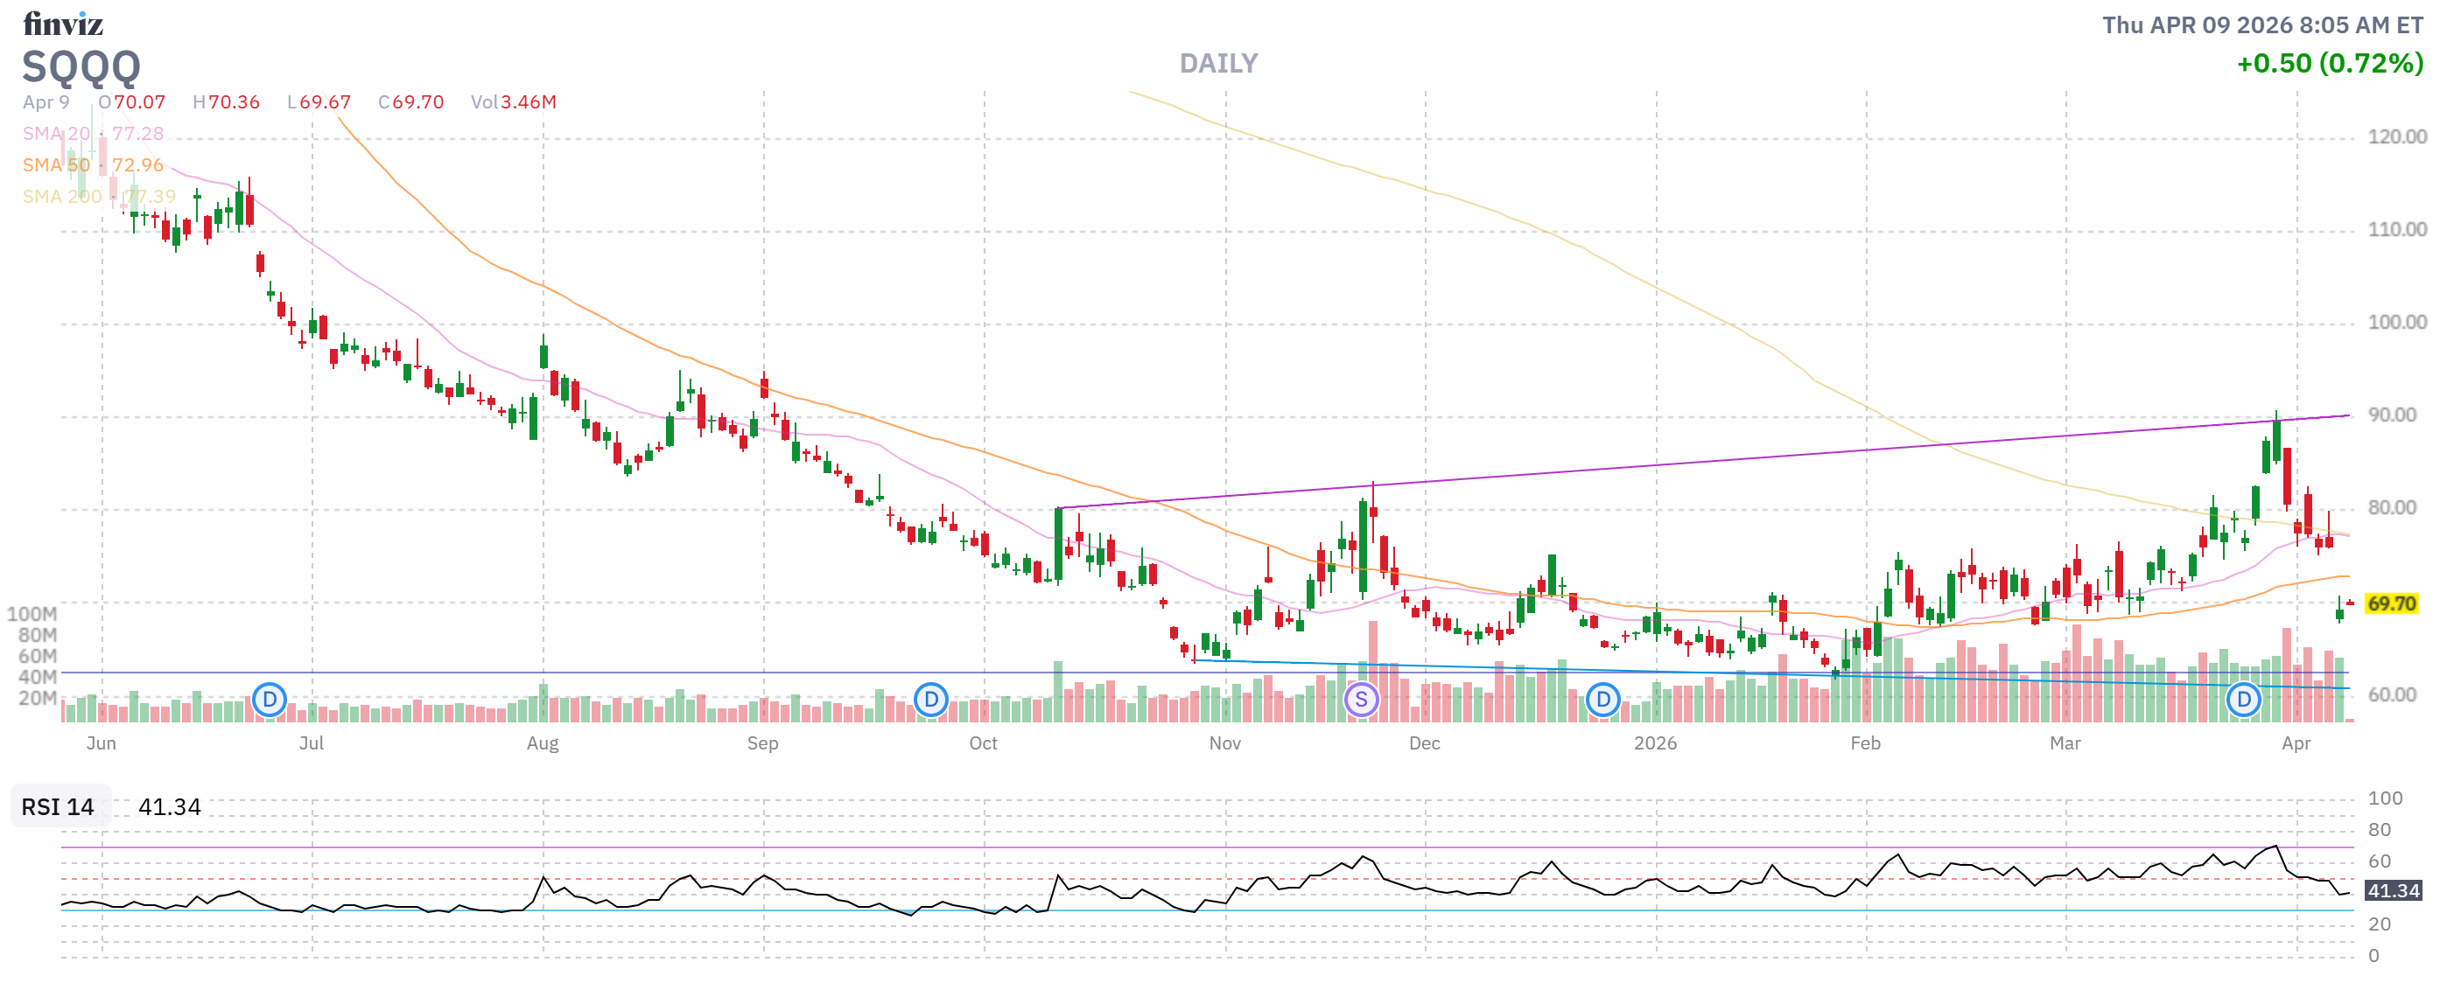
Task: Open the RSI 14 indicator label
Action: (58, 806)
